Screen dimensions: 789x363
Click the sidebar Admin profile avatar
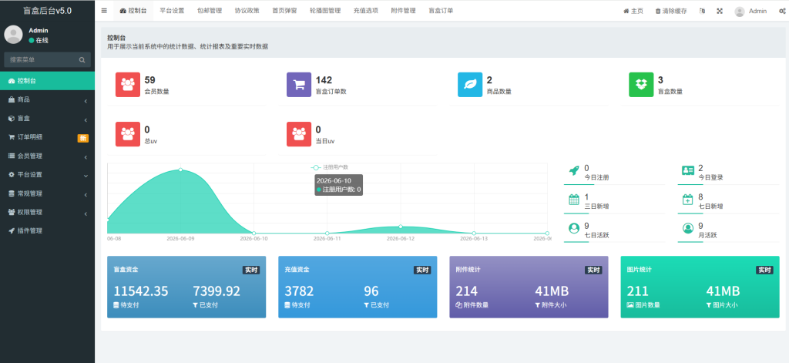pyautogui.click(x=13, y=34)
